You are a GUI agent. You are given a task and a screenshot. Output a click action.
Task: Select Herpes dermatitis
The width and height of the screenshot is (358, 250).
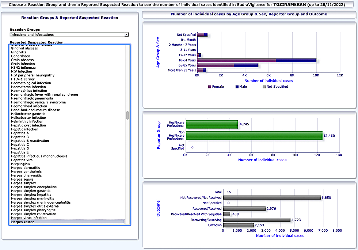(26, 168)
